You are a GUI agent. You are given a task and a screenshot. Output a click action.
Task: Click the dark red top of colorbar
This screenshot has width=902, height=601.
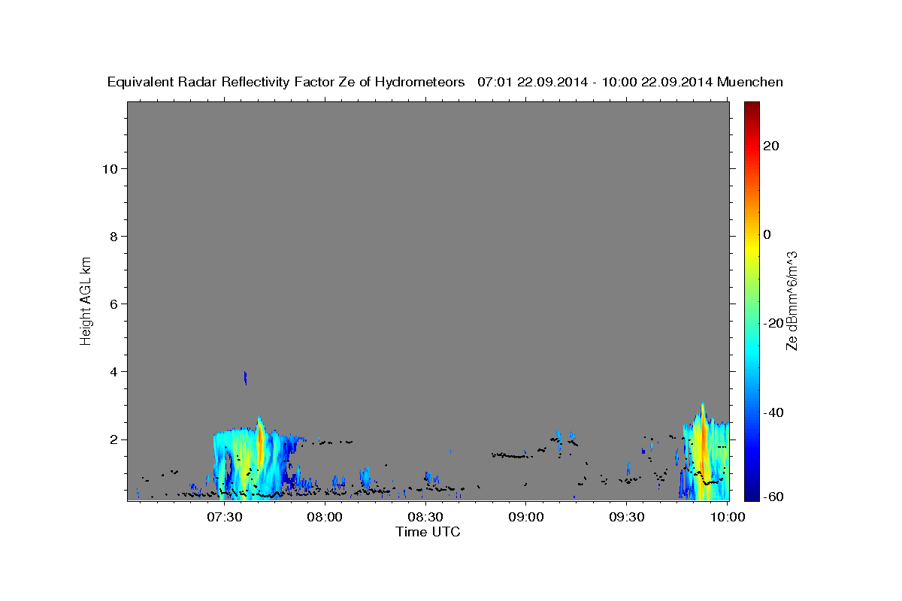tap(750, 107)
